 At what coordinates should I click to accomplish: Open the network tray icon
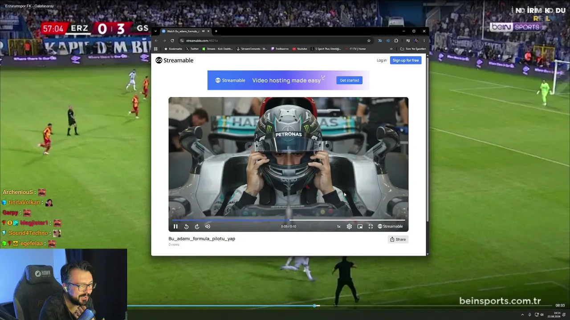(x=536, y=315)
